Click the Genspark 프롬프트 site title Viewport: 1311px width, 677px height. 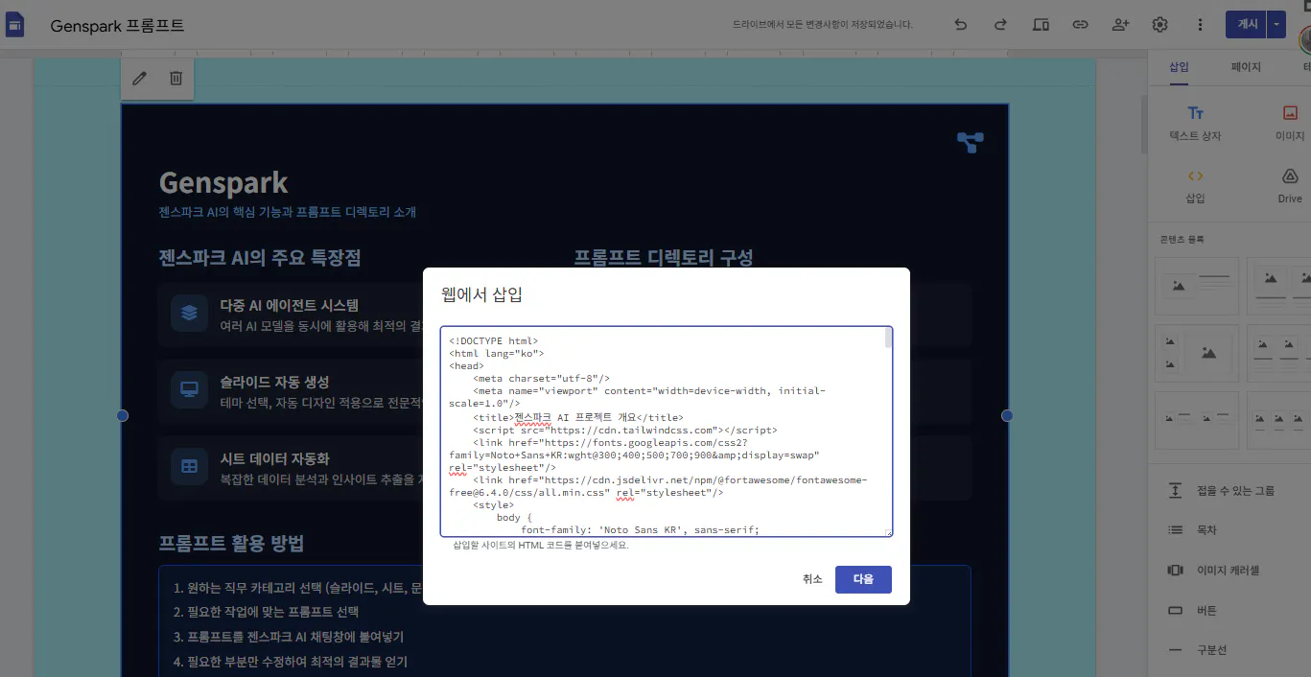[117, 26]
